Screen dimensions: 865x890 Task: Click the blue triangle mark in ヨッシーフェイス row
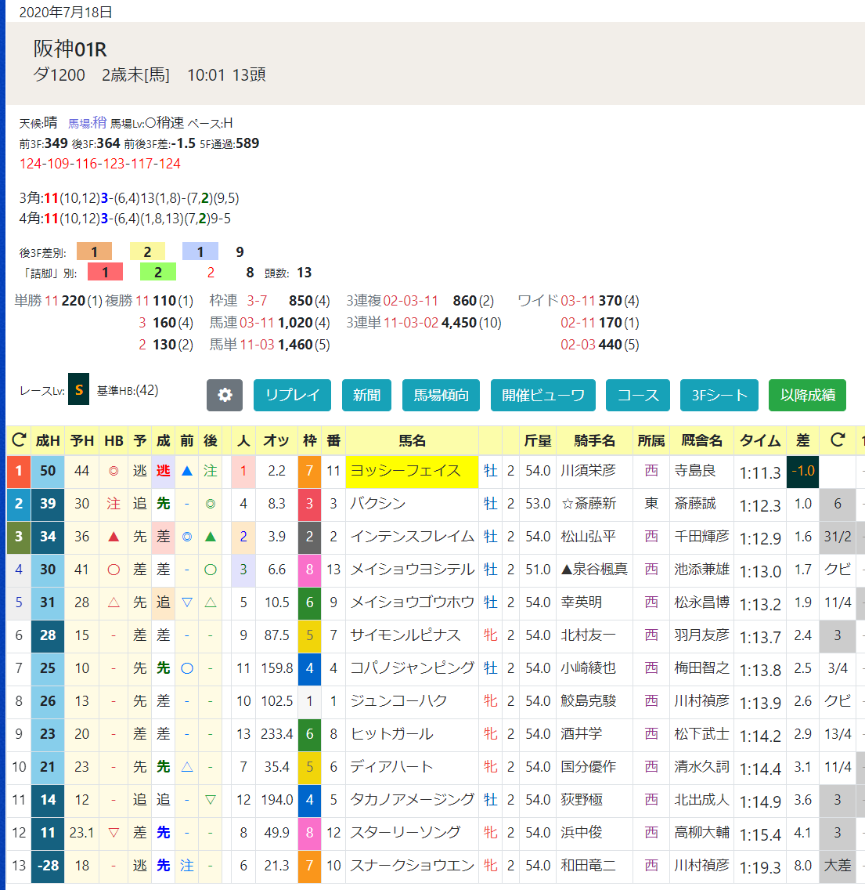coord(186,471)
